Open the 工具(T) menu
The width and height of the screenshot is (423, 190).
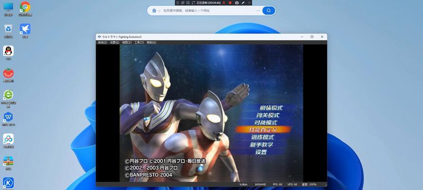[139, 43]
